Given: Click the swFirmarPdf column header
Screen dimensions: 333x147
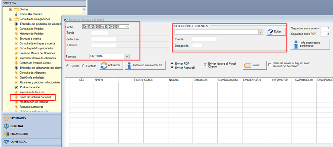Looking at the screenshot, I should coord(280,80).
